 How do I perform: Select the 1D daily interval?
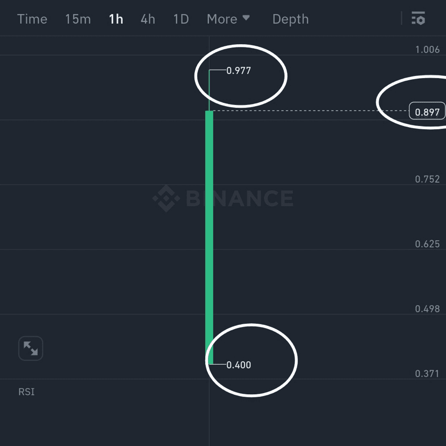181,18
